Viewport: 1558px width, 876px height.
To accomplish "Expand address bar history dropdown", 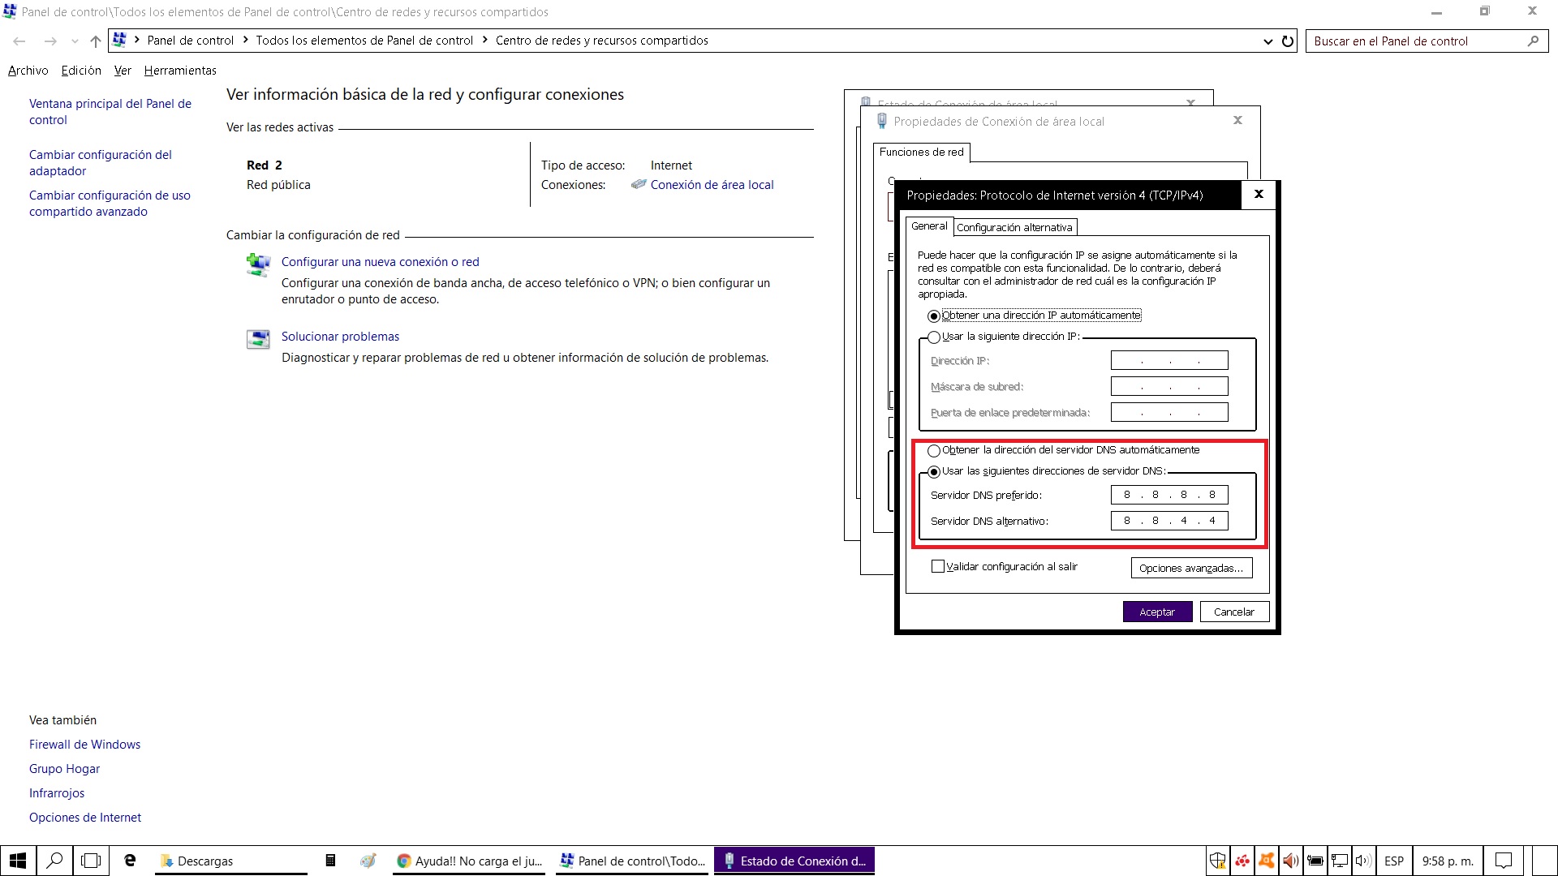I will coord(1267,41).
